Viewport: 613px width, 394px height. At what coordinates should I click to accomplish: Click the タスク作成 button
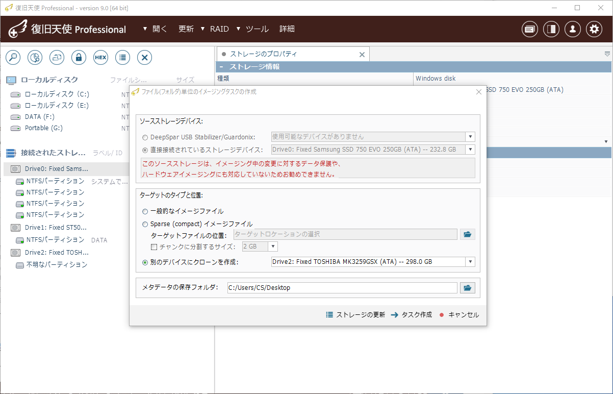(412, 315)
